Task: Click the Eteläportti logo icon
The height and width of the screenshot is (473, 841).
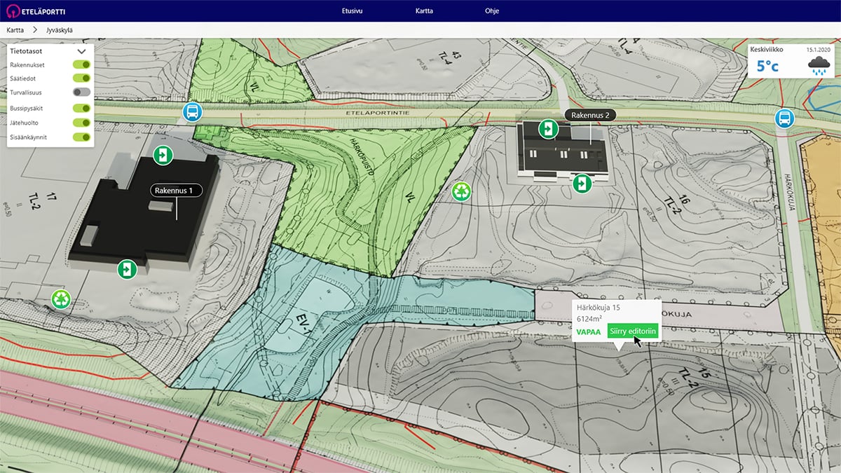Action: (x=12, y=11)
